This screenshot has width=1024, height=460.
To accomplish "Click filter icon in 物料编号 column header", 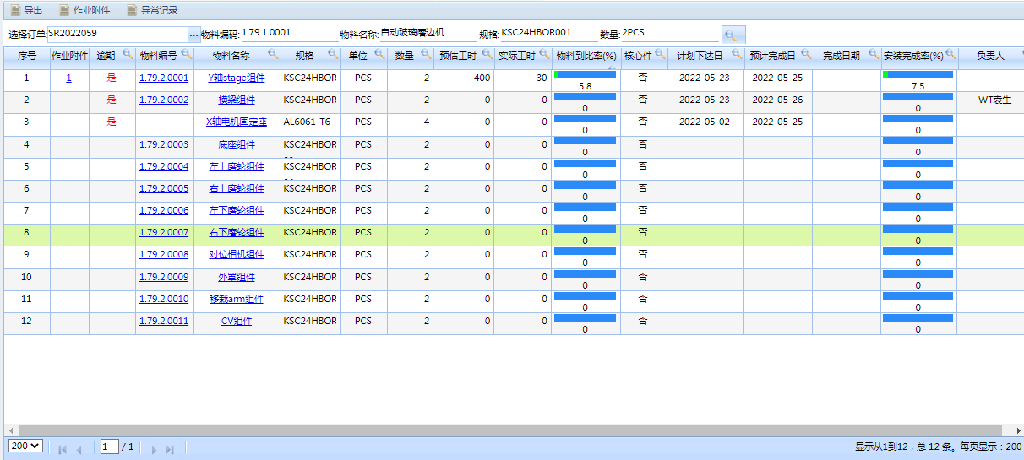I will point(185,54).
